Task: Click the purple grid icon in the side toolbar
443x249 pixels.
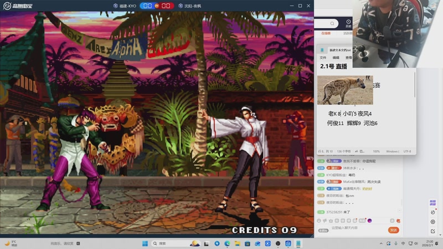Action: click(x=432, y=203)
